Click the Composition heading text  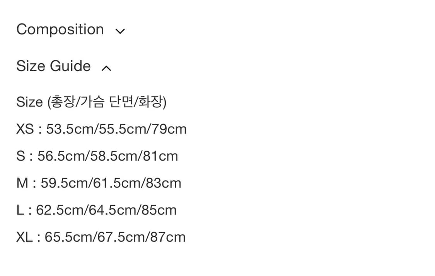coord(60,29)
